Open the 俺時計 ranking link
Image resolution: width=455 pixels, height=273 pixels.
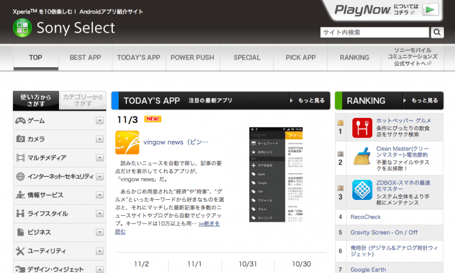(x=394, y=251)
